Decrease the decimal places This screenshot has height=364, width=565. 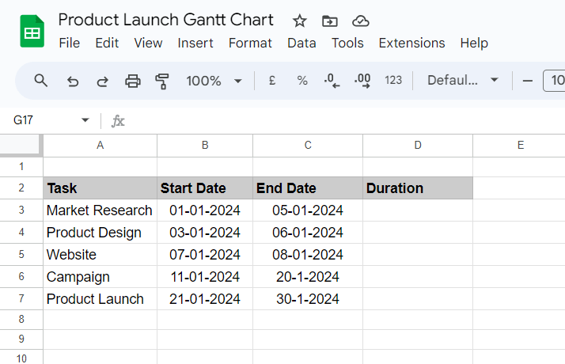[332, 81]
